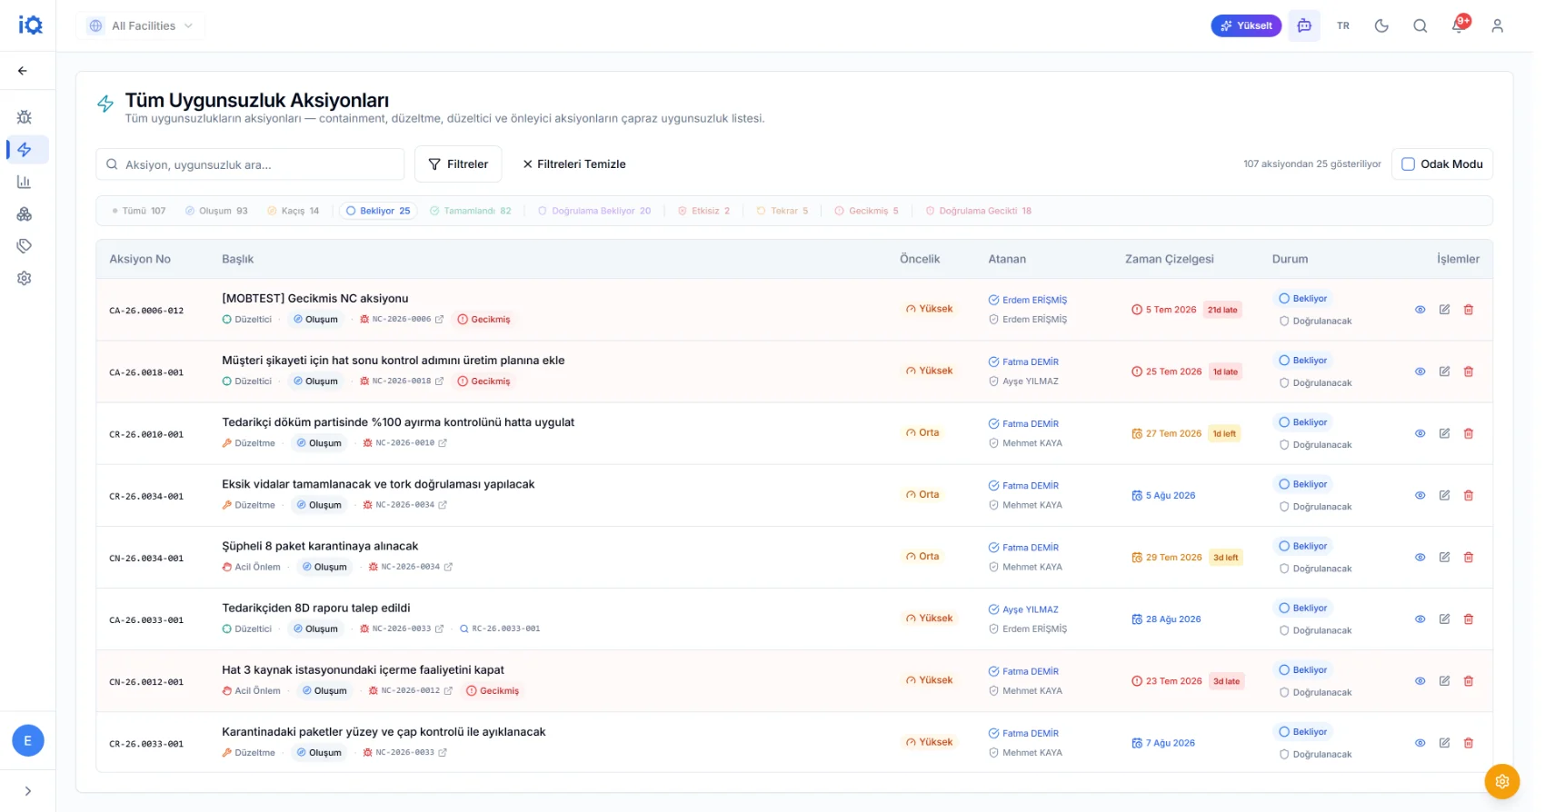1545x812 pixels.
Task: Edit action CA-26.0018-001
Action: tap(1444, 371)
